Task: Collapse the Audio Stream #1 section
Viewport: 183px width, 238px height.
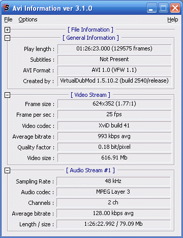Action: (7, 170)
